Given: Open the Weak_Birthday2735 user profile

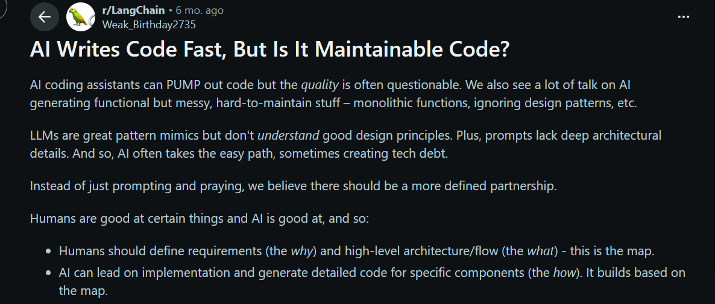Looking at the screenshot, I should point(150,25).
